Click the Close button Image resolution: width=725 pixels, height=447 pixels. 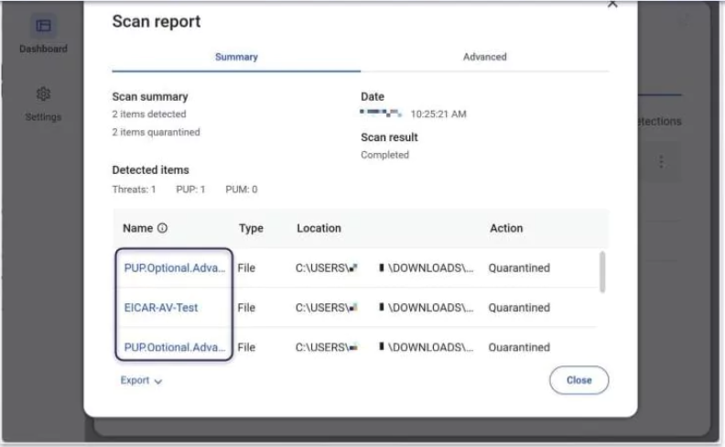579,380
